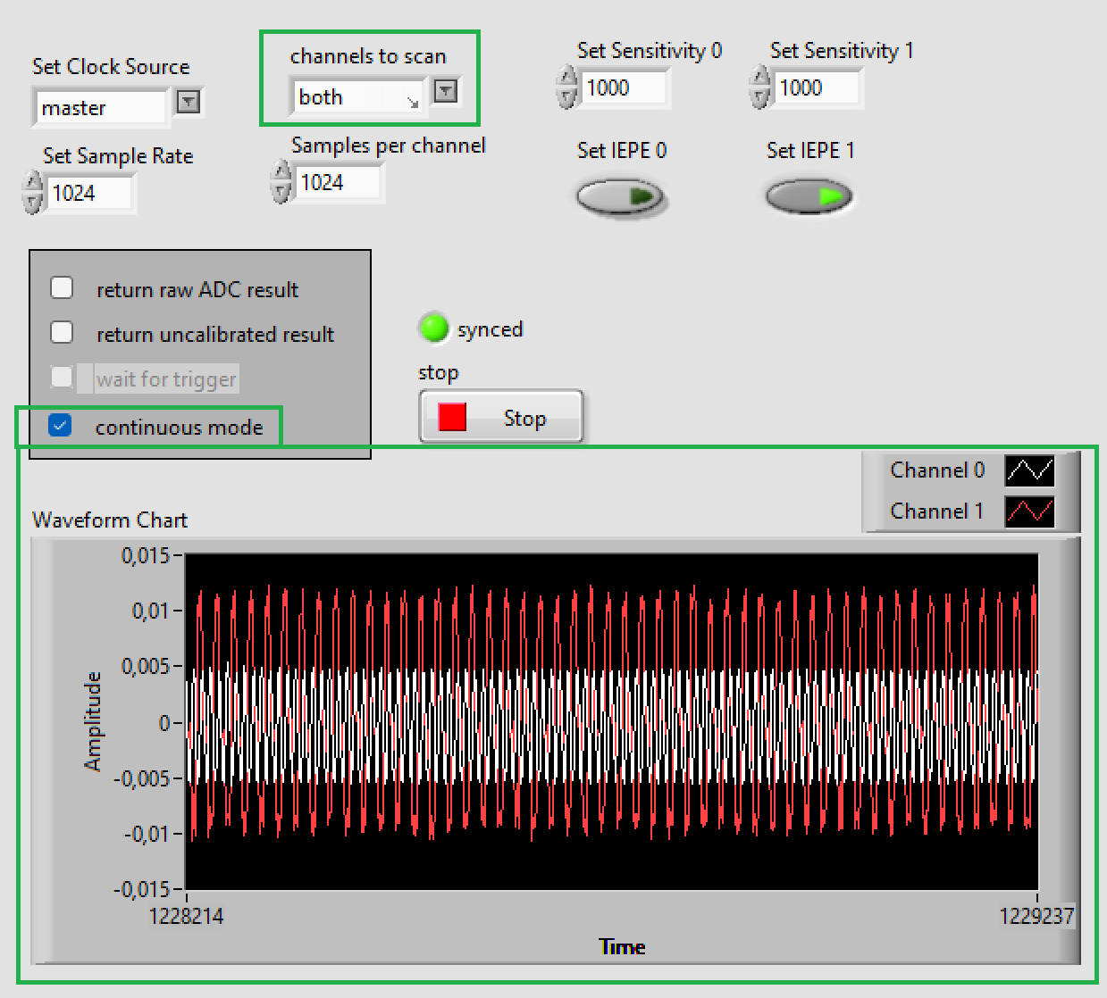Click the Samples per channel stepper arrows
The height and width of the screenshot is (998, 1107).
tap(281, 182)
